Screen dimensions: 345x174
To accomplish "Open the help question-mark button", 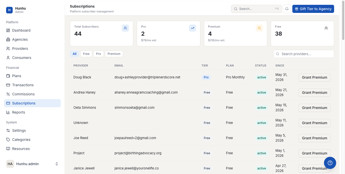I will tap(330, 163).
